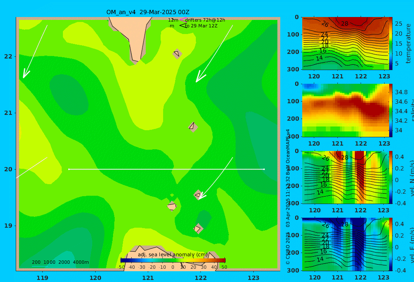Click the '21' latitude label on the main map

[x=8, y=113]
